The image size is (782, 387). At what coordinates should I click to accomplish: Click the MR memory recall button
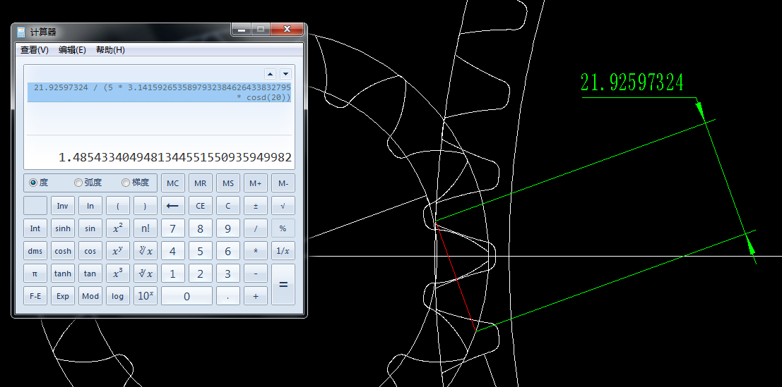click(201, 183)
